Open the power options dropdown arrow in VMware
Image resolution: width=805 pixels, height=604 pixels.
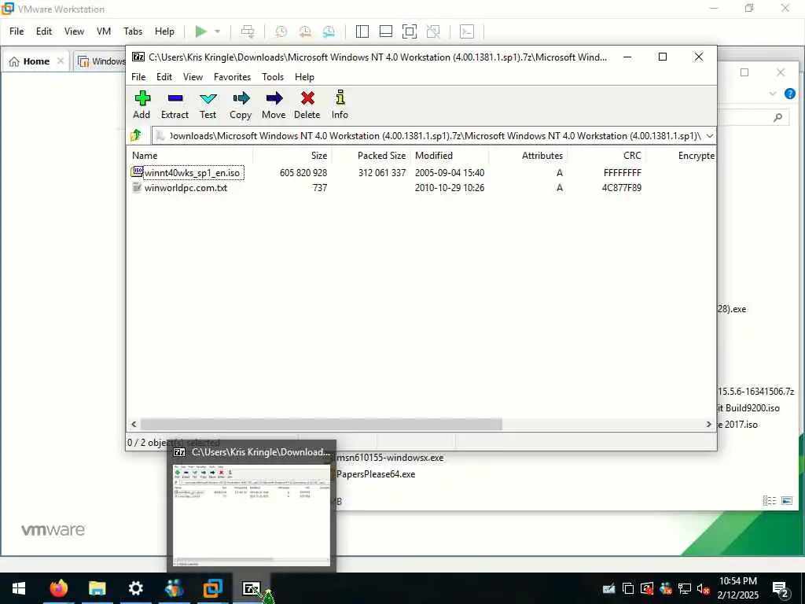point(217,31)
